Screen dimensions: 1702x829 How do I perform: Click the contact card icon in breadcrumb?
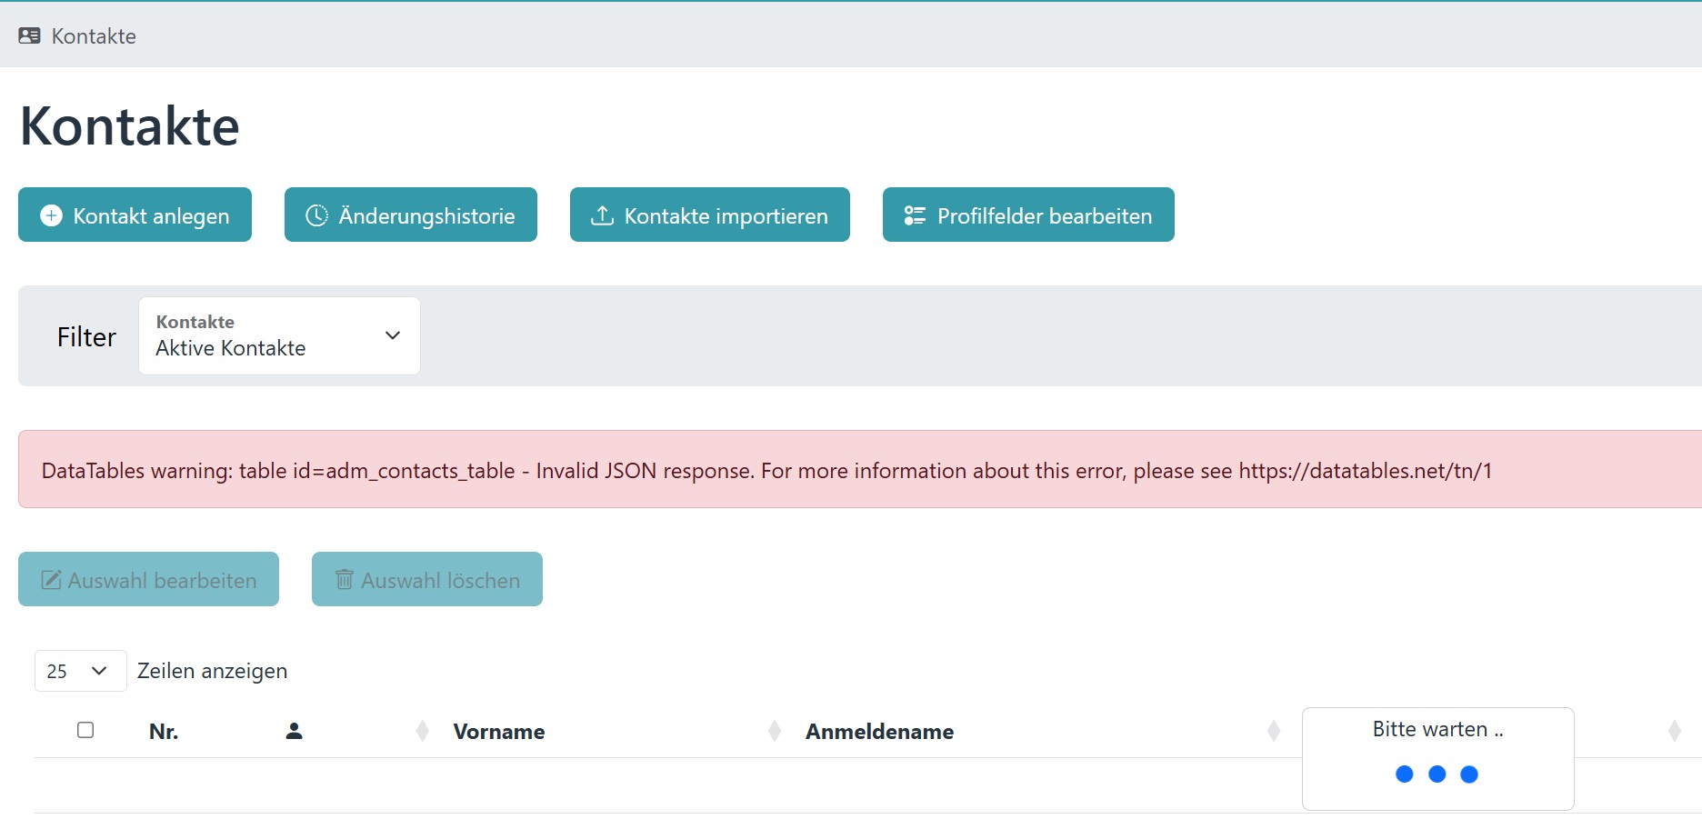tap(29, 35)
